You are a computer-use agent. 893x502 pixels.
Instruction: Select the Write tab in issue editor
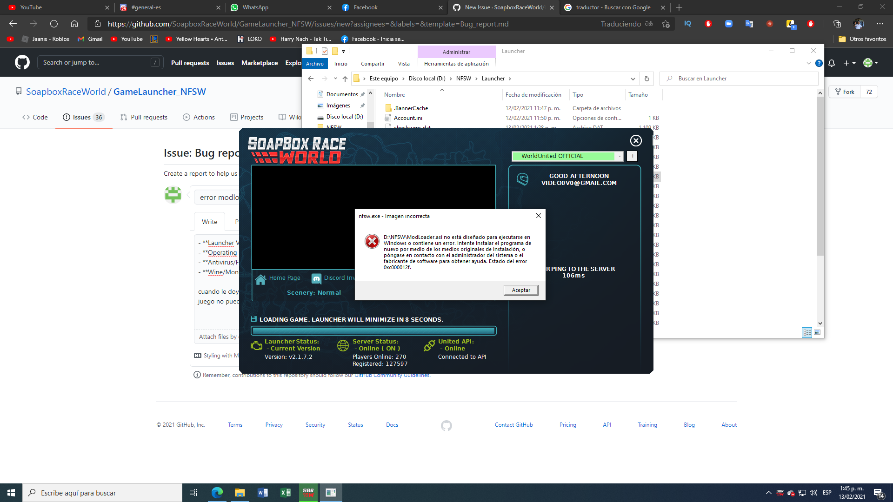click(x=209, y=222)
